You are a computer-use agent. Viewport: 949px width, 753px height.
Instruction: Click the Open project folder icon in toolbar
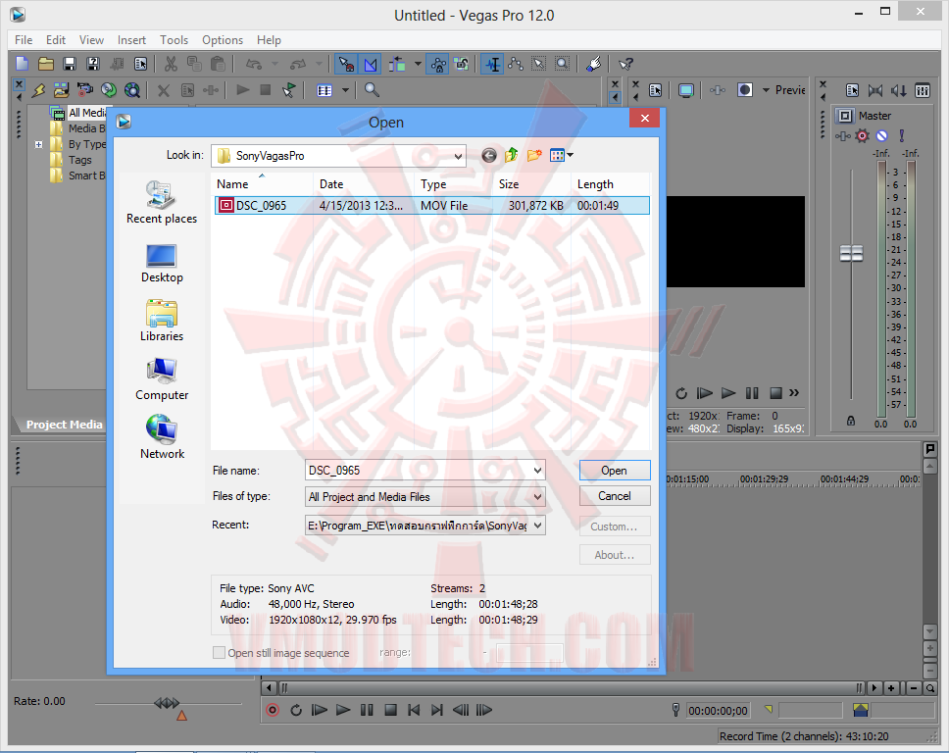click(x=46, y=64)
